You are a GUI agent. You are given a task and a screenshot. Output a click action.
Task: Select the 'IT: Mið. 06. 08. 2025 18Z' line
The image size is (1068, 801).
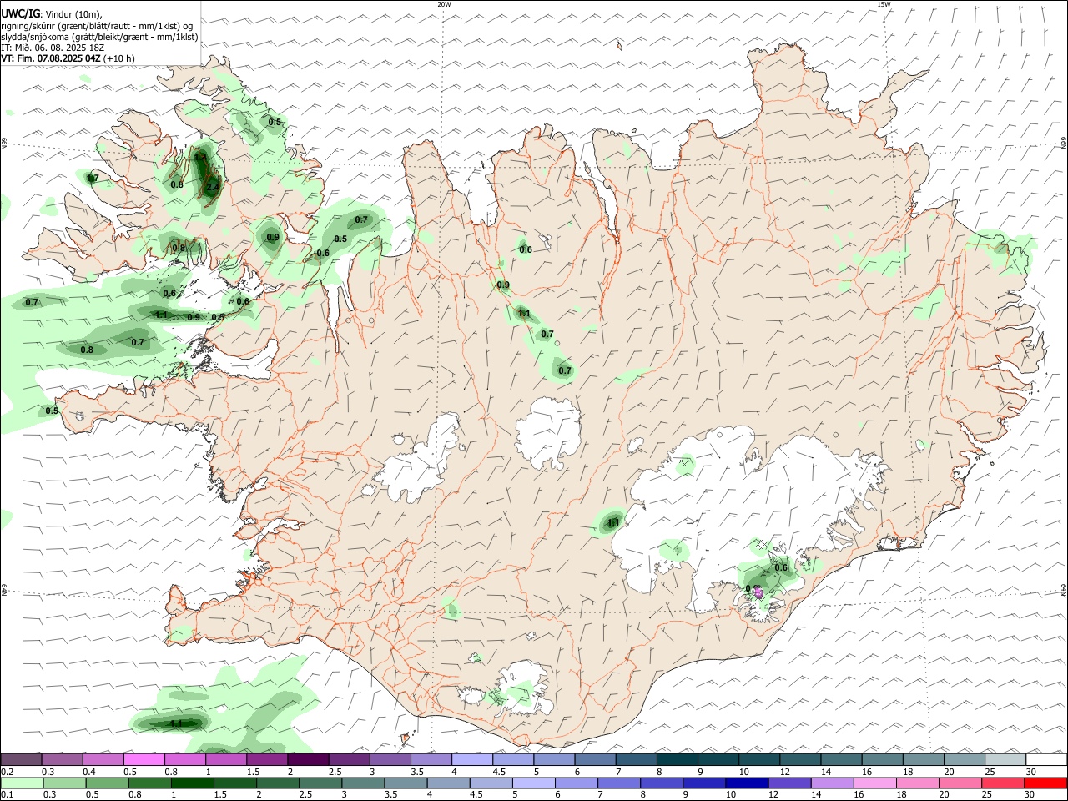click(x=53, y=48)
